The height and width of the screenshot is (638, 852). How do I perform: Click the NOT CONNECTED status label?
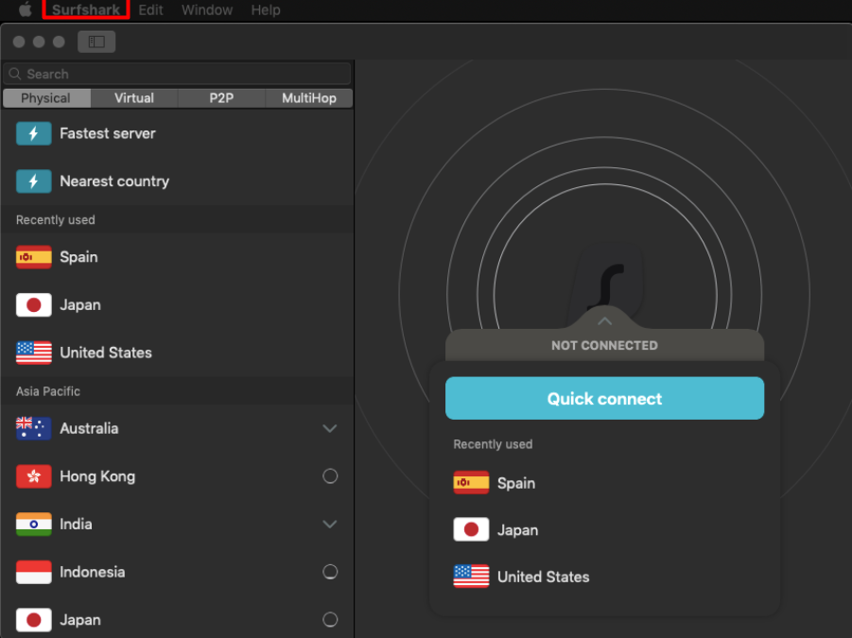pos(605,345)
